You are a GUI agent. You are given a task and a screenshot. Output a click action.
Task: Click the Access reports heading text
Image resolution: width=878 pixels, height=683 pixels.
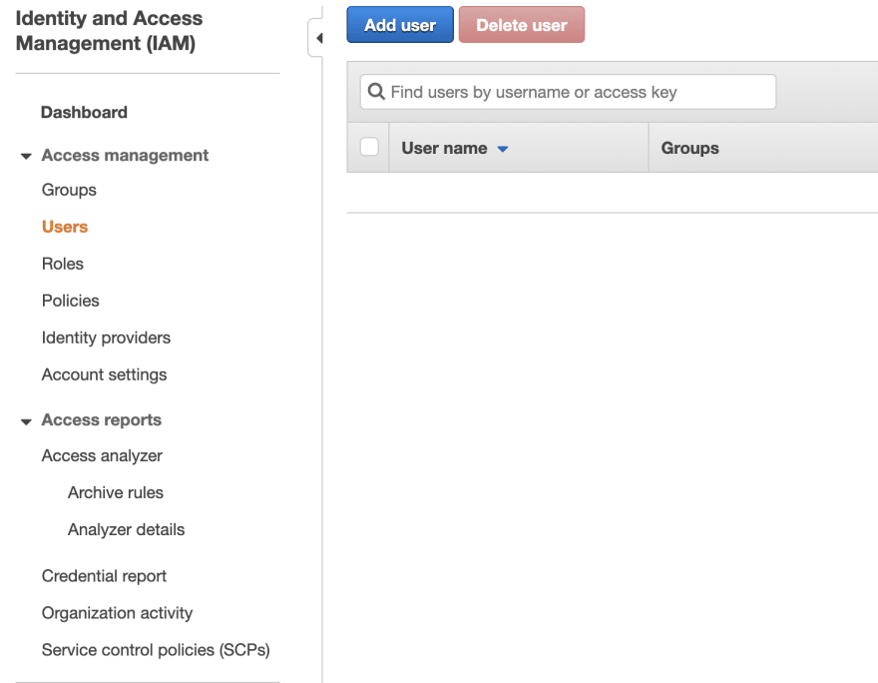point(102,419)
